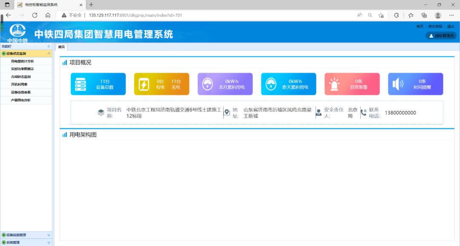Click green plus icon beside 系统管理
Image resolution: width=460 pixels, height=246 pixels.
click(4, 243)
